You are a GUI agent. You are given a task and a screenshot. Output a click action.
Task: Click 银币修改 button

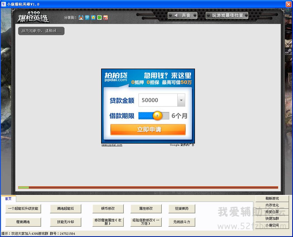pos(108,209)
